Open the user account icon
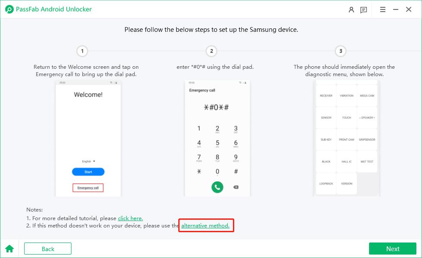Screen dimensions: 422x258 [x=351, y=9]
